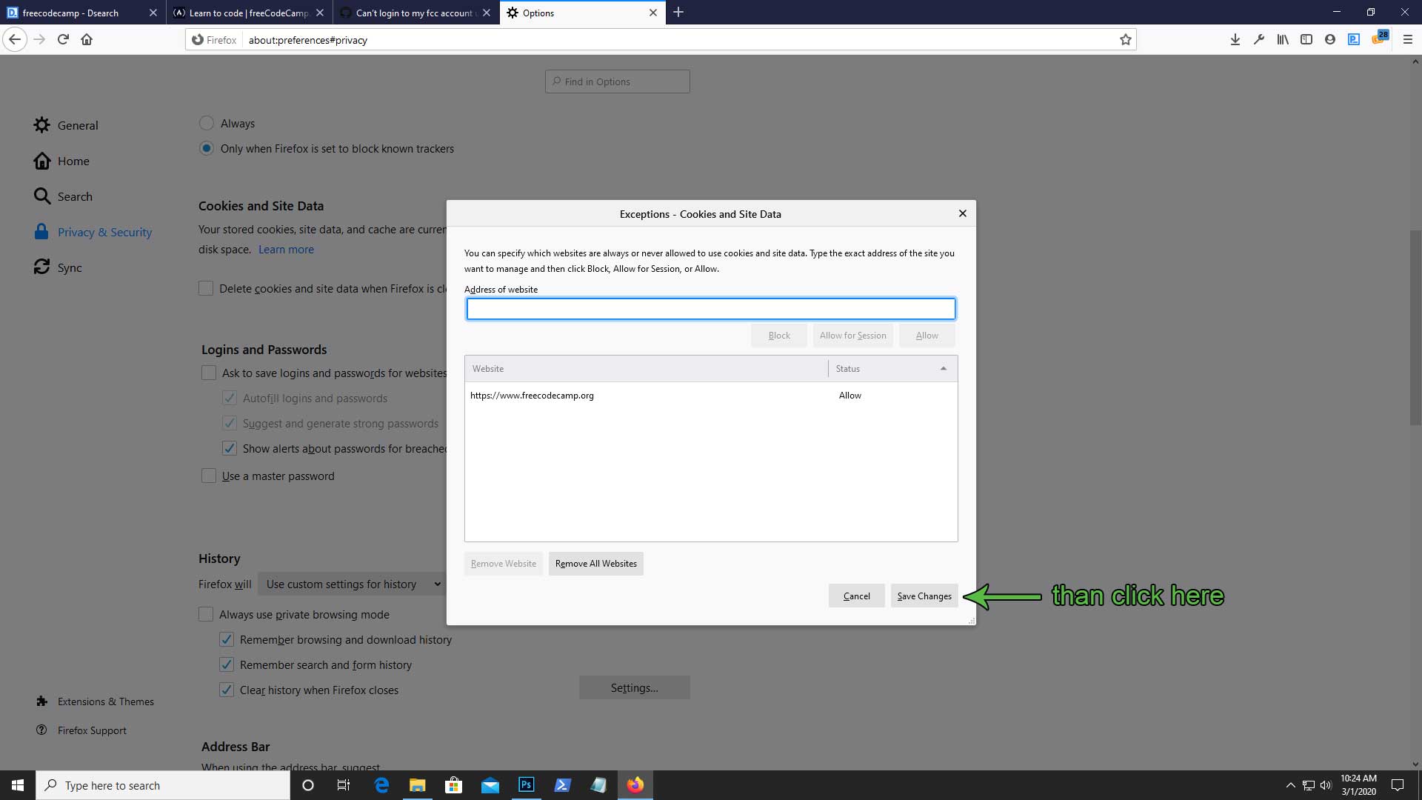Open the Library icon in toolbar
This screenshot has width=1422, height=800.
tap(1282, 40)
